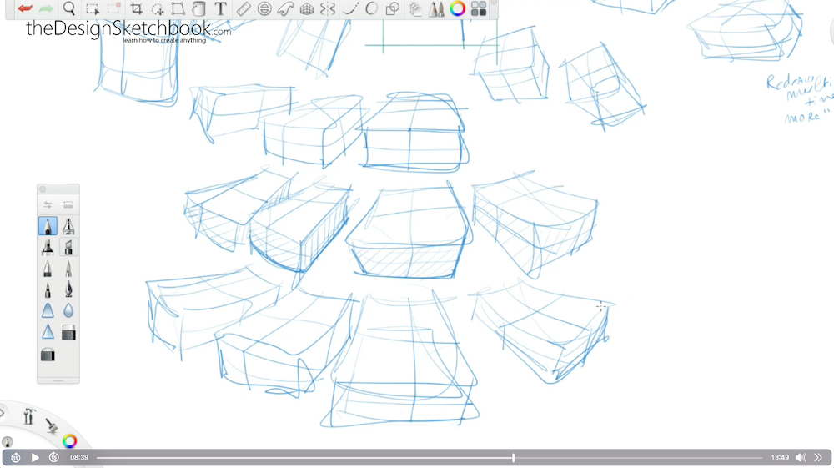Toggle the Perspective Guide grid

[307, 8]
